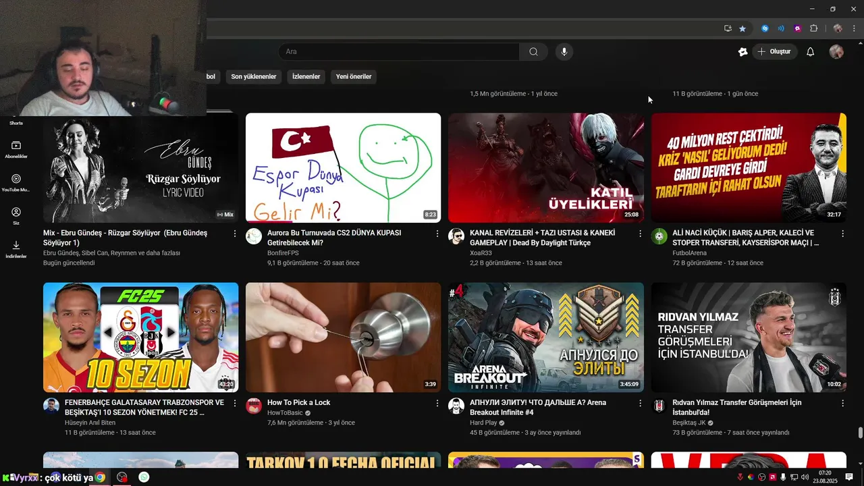The height and width of the screenshot is (486, 864).
Task: Open the Shazam browser extension
Action: tap(765, 28)
